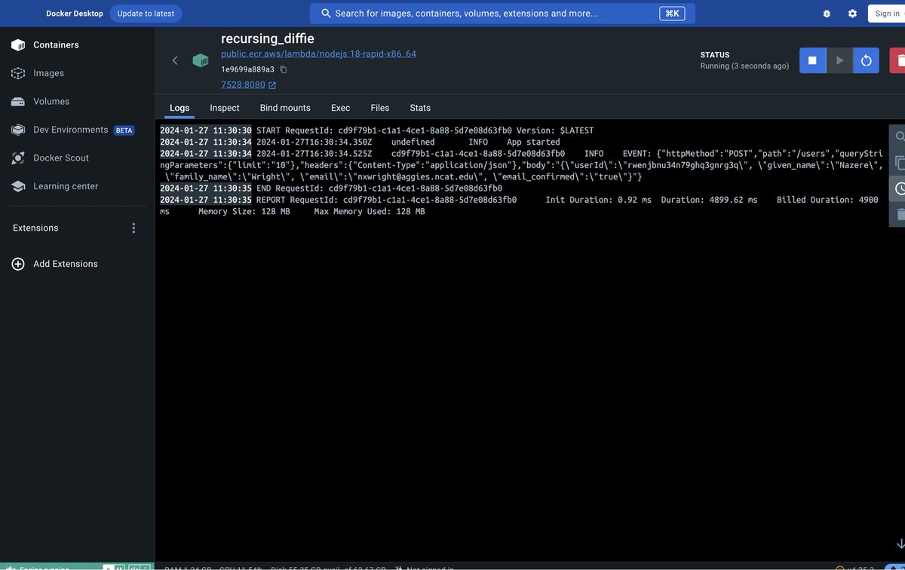Click Add Extensions plus item
905x570 pixels.
tap(54, 264)
